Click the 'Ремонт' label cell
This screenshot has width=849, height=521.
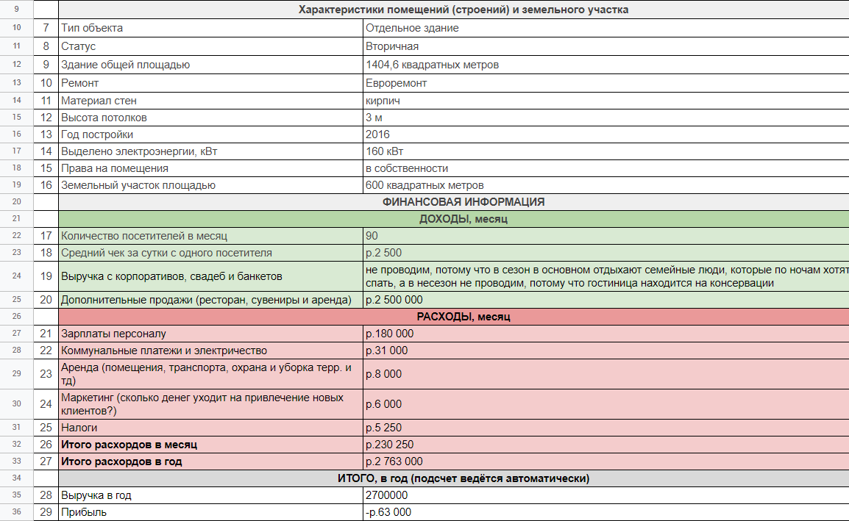pos(210,83)
